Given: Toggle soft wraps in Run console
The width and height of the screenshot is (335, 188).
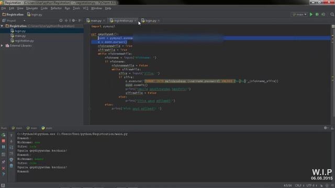Looking at the screenshot, I should tap(12, 147).
